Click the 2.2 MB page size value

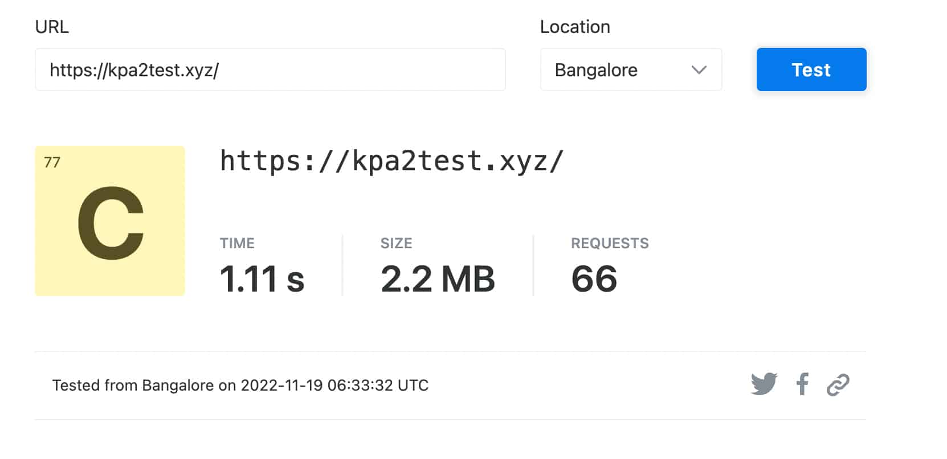[x=438, y=279]
